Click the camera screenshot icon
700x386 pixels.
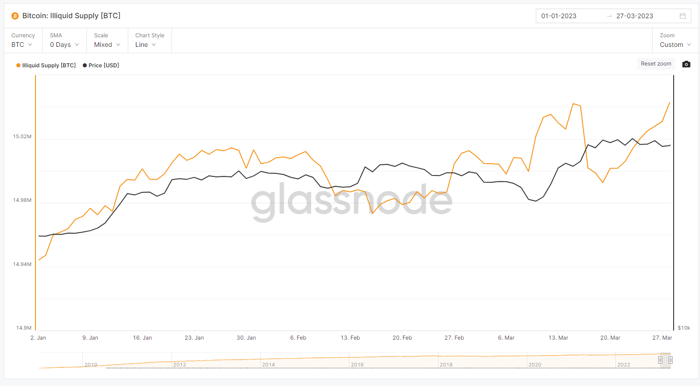point(686,64)
